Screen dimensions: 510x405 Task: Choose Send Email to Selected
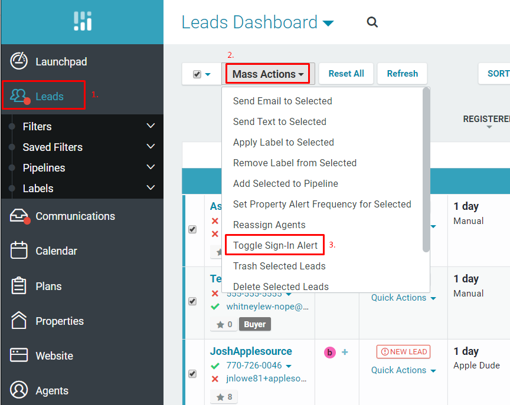282,101
